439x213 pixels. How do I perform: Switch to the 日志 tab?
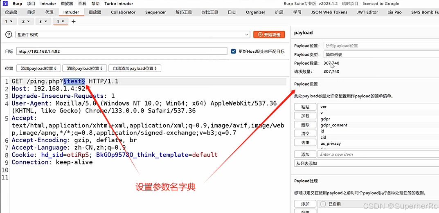click(x=232, y=12)
